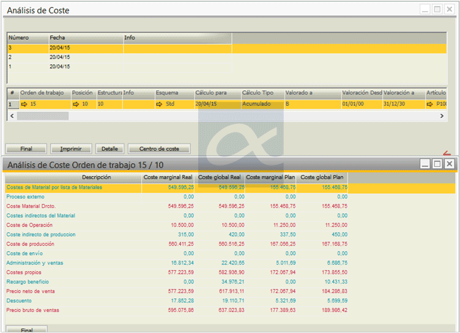This screenshot has height=333, width=460.
Task: Click the small red icon above the lower window
Action: tap(446, 153)
